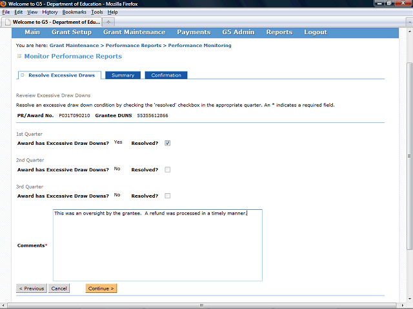The image size is (413, 309).
Task: Click the Firefox logo in title bar
Action: point(3,3)
